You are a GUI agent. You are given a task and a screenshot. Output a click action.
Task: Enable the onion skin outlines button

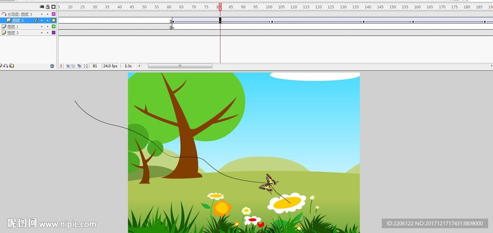73,66
